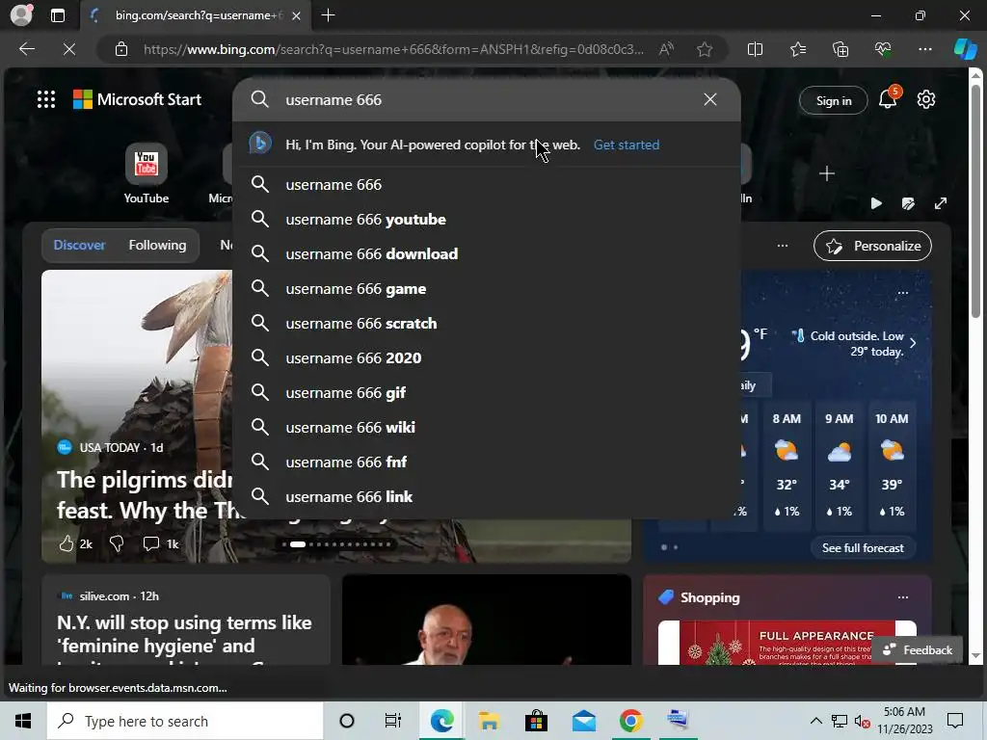Open the Microsoft Start app launcher grid
Screen dimensions: 987x740
[x=46, y=99]
